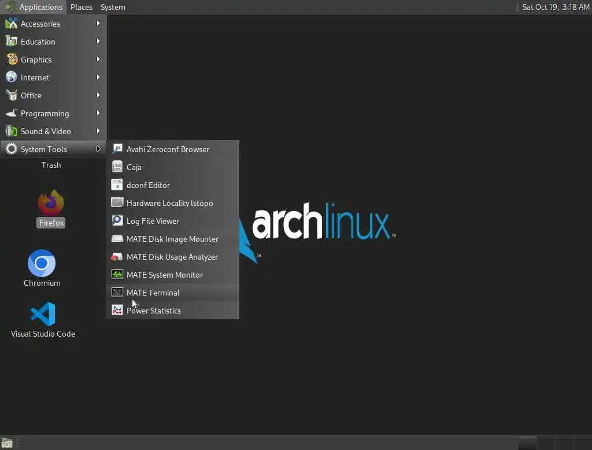Expand the Accessories submenu arrow
Viewport: 592px width, 450px height.
click(98, 24)
